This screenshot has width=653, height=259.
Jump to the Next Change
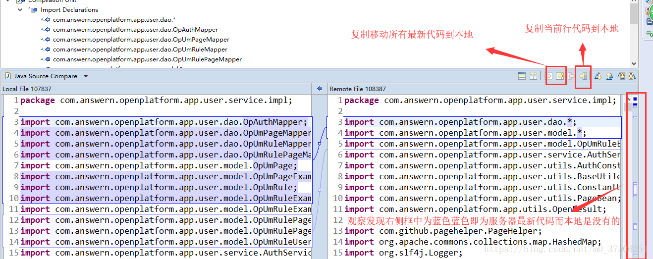(621, 76)
